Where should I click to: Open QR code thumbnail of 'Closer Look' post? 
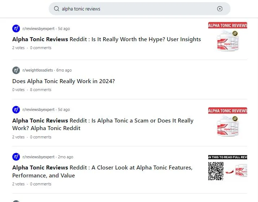pos(228,168)
